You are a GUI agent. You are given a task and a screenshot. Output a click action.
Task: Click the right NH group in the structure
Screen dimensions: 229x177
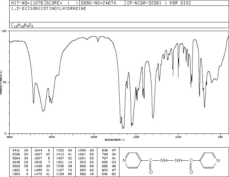pyautogui.click(x=178, y=160)
